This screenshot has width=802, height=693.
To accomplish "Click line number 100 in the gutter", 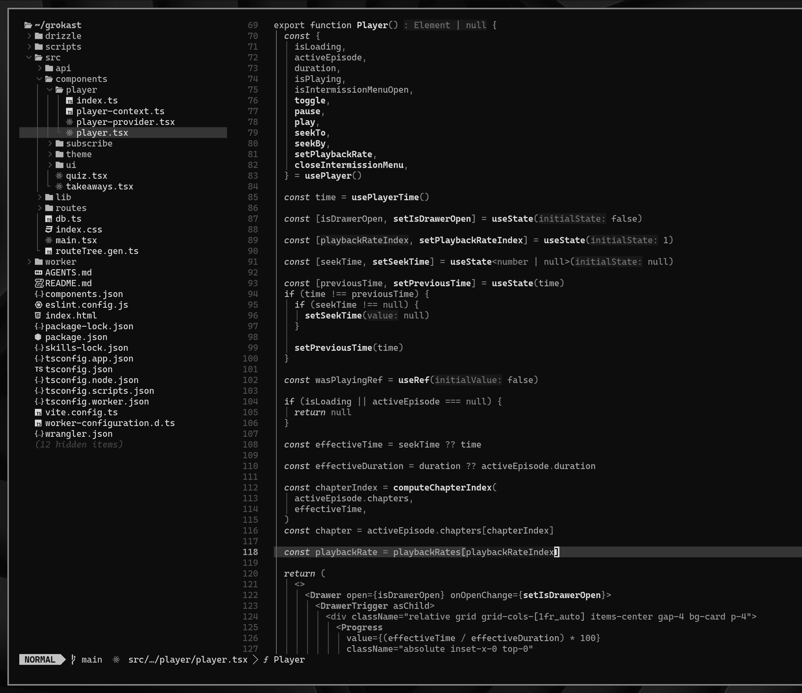I will 250,358.
